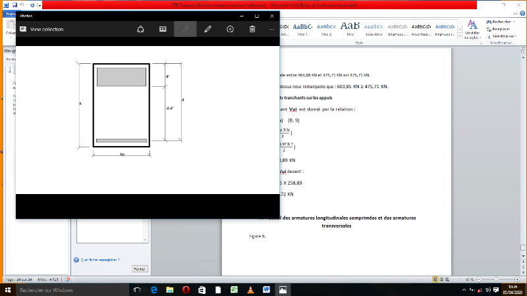Viewport: 527px width, 296px height.
Task: Expand the Rechercher dropdown
Action: (x=516, y=22)
